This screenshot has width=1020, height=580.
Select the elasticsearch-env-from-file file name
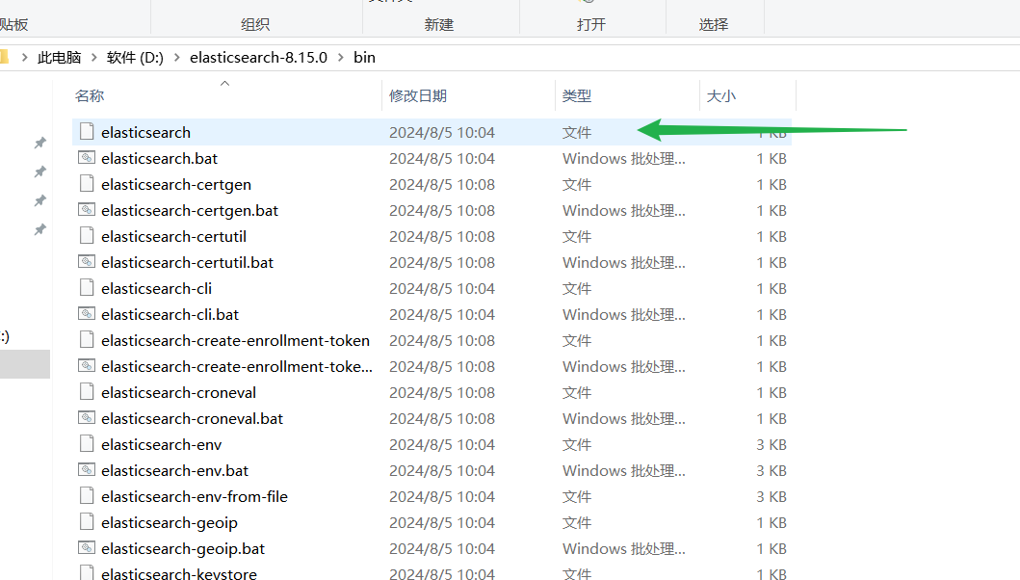pos(195,497)
